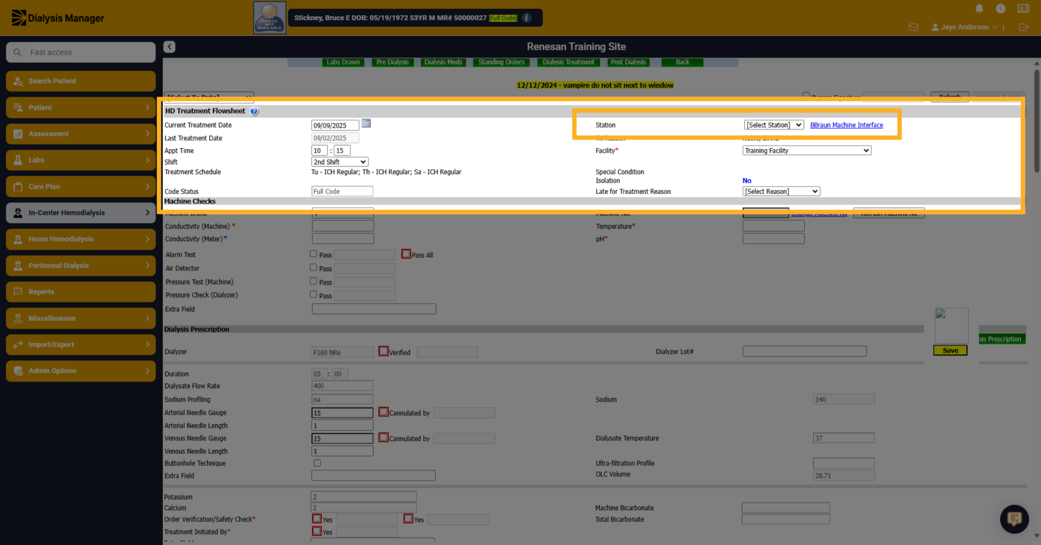Open the Patient sidebar menu
Screen dimensions: 1041x545
[81, 108]
